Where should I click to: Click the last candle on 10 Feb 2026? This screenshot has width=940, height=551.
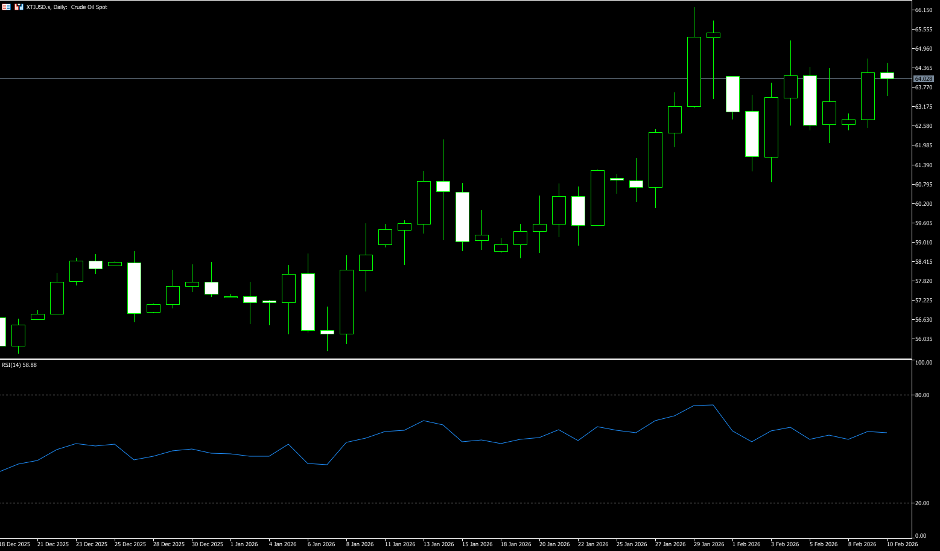[887, 76]
